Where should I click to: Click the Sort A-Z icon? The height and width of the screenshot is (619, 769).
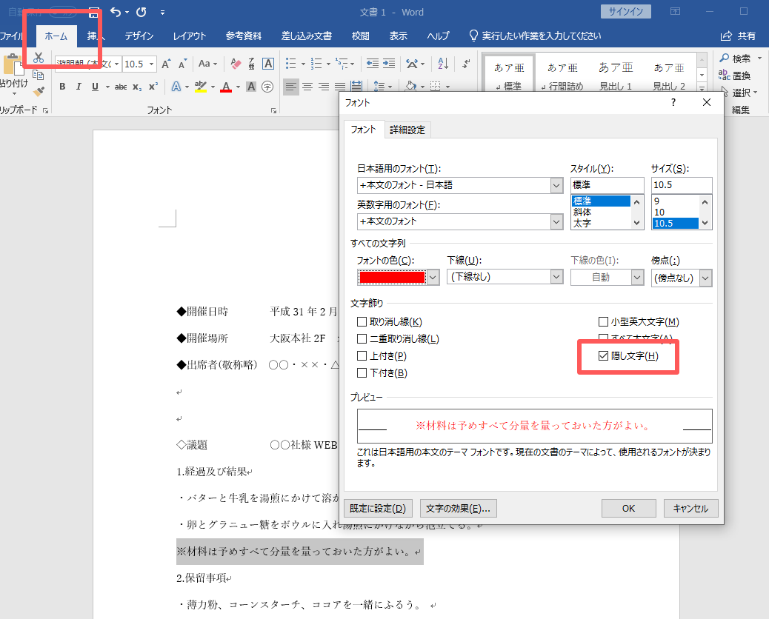[443, 64]
